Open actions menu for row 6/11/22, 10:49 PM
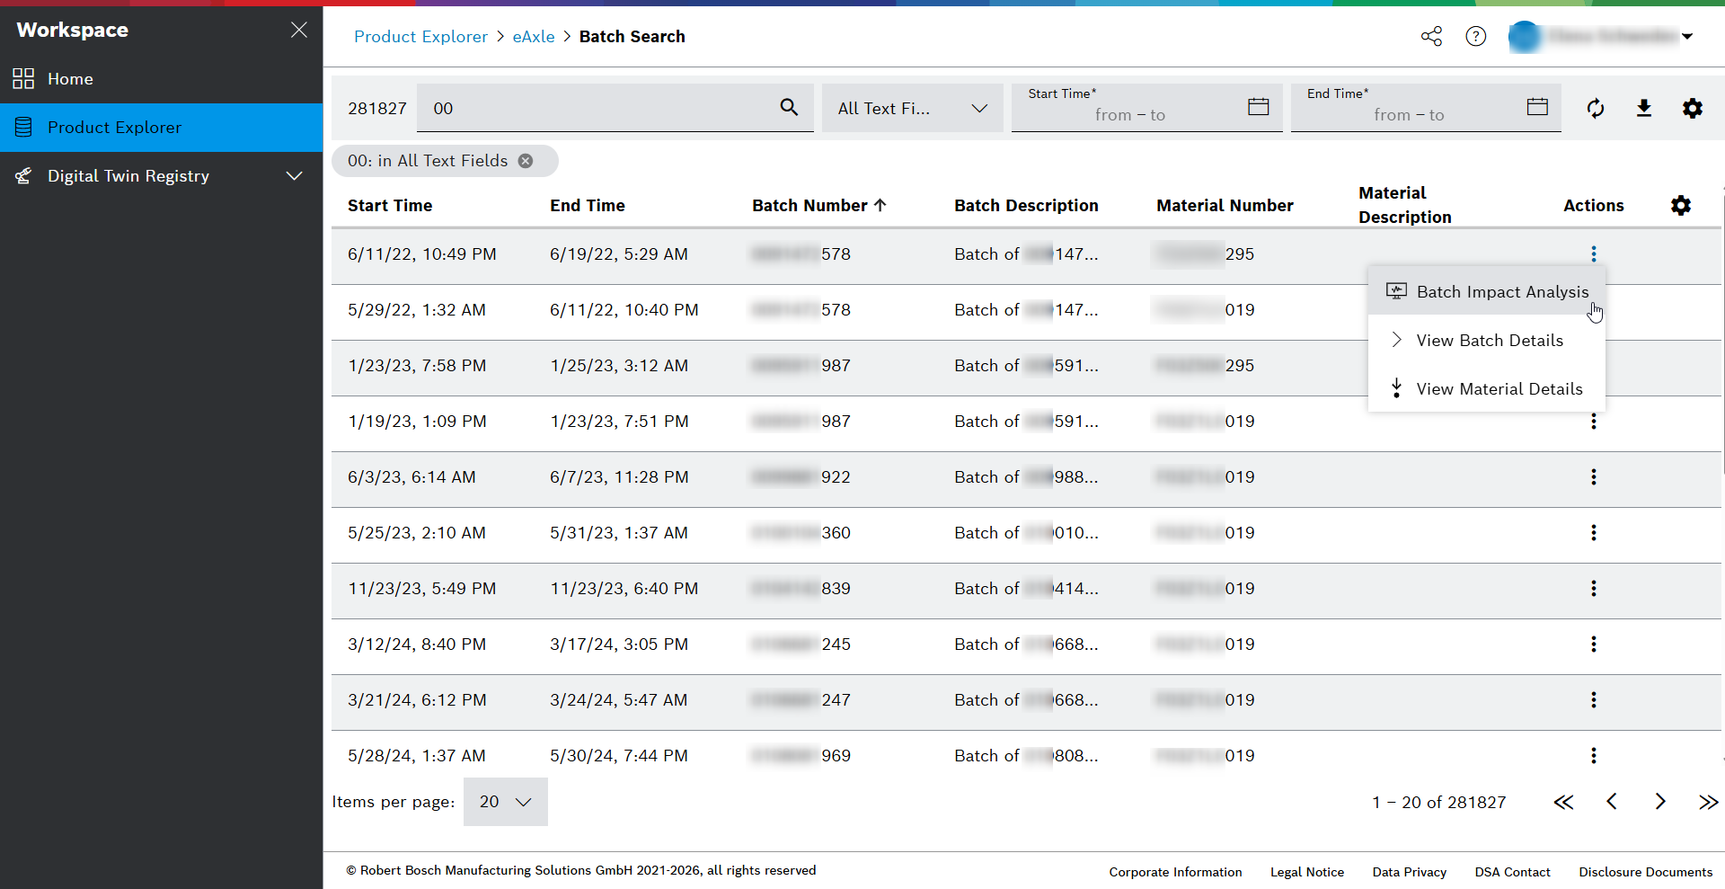 (1594, 254)
